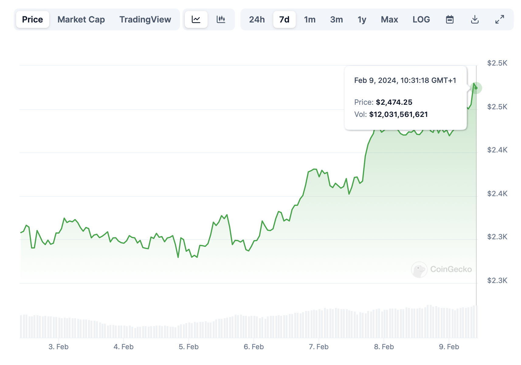The height and width of the screenshot is (365, 521).
Task: Toggle LOG scale on chart
Action: coord(421,19)
